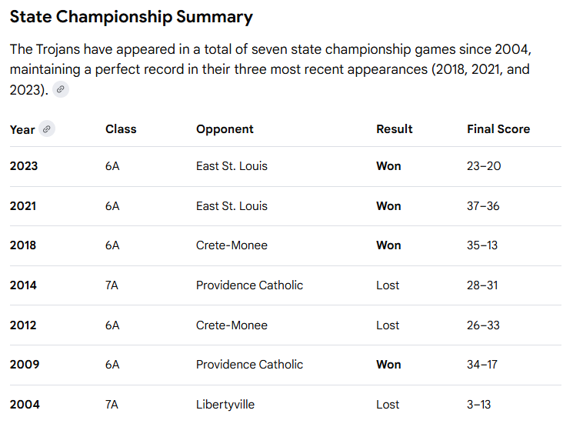The width and height of the screenshot is (563, 427).
Task: Click Crete-Monee in the 2018 row
Action: [232, 245]
